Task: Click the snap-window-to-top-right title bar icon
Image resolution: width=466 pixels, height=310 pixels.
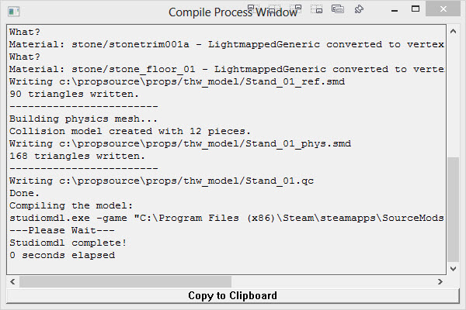Action: tap(296, 9)
